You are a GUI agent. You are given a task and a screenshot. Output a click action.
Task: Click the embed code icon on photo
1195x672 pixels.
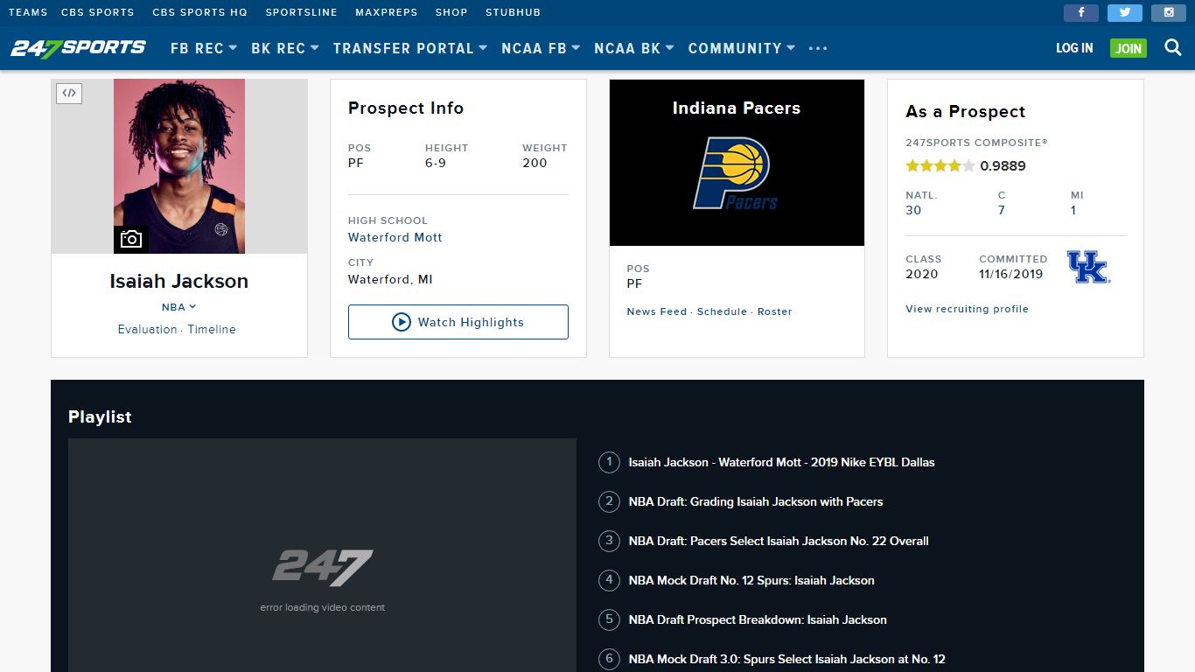click(69, 93)
